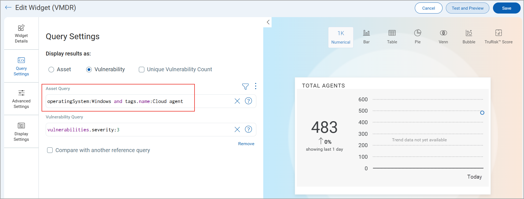Open Display Settings section
The width and height of the screenshot is (524, 199).
coord(21,132)
